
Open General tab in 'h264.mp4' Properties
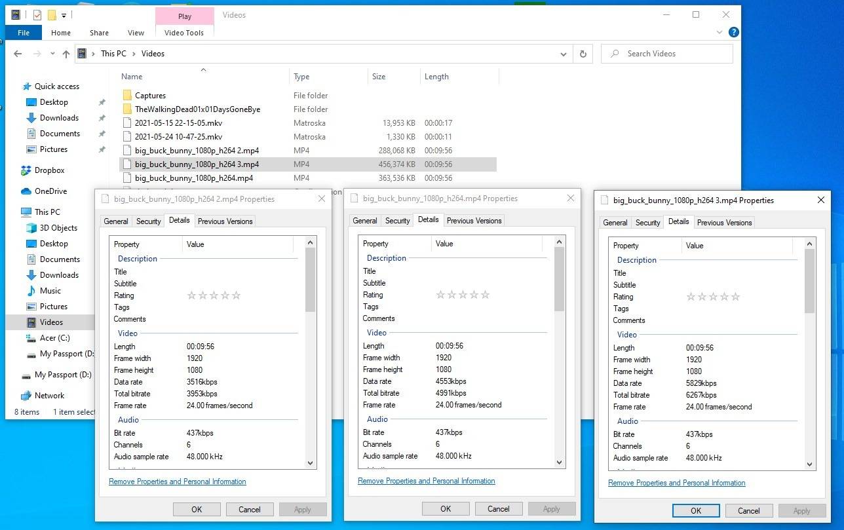(365, 221)
